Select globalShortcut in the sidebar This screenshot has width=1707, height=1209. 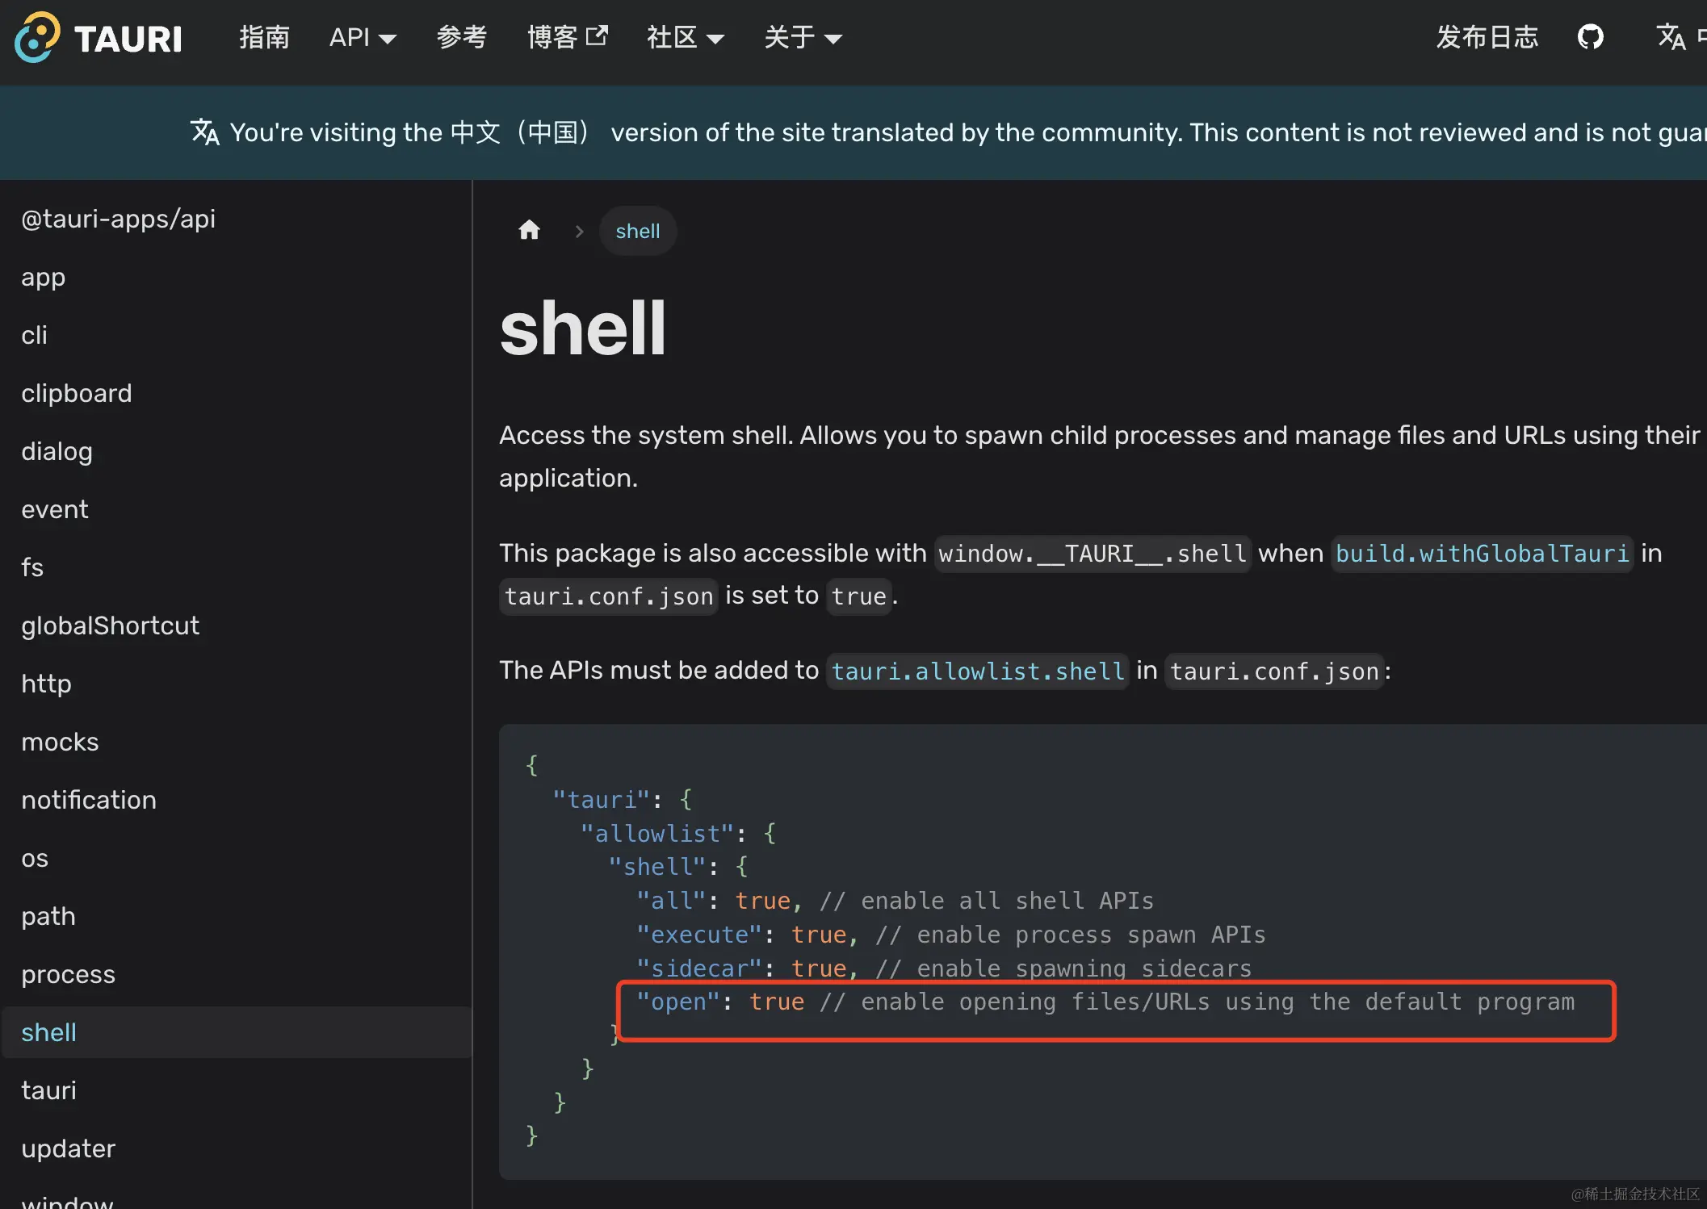pyautogui.click(x=110, y=625)
